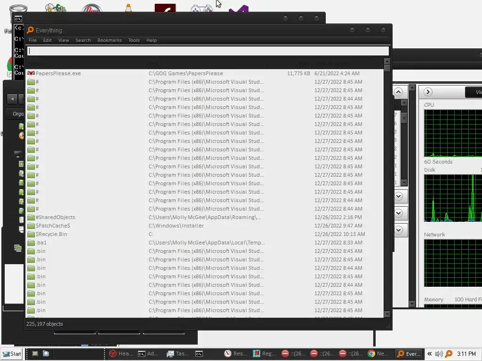Click the date 12/26/2022 2:16 PM
The image size is (482, 361).
[x=338, y=217]
